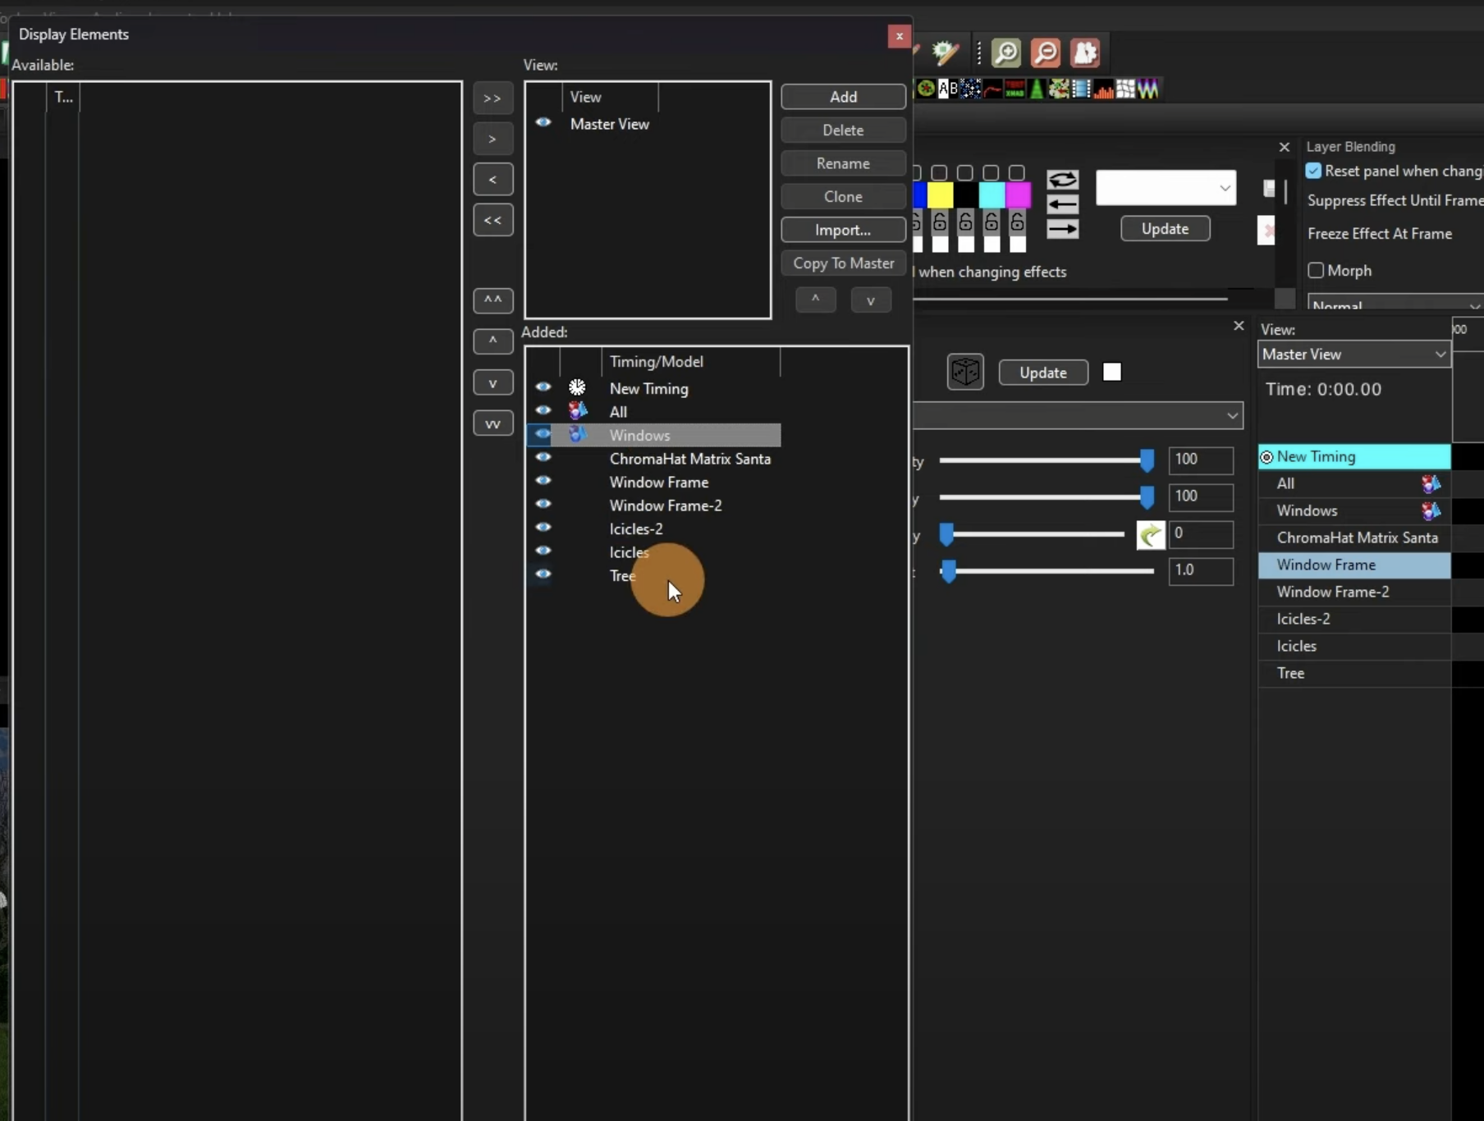Click the group icon on the sequencer Windows row
This screenshot has width=1484, height=1121.
(1431, 511)
